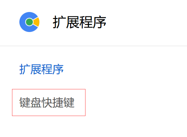
Task: Click the header title text 扩展程序
Action: point(79,22)
